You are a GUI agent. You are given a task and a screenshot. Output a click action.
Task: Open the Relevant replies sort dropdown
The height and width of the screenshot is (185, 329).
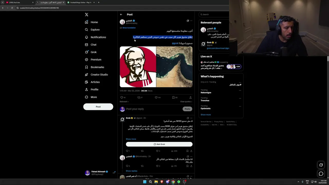[124, 101]
